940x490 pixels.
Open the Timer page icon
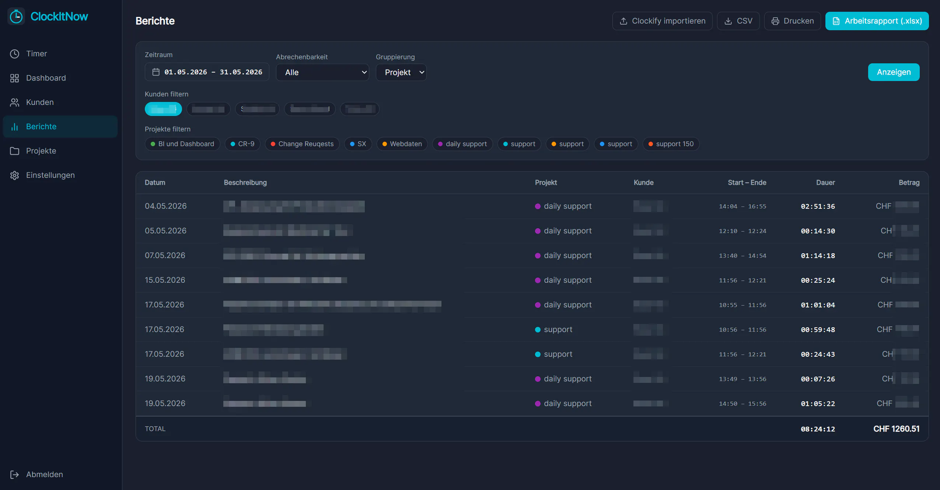tap(14, 54)
